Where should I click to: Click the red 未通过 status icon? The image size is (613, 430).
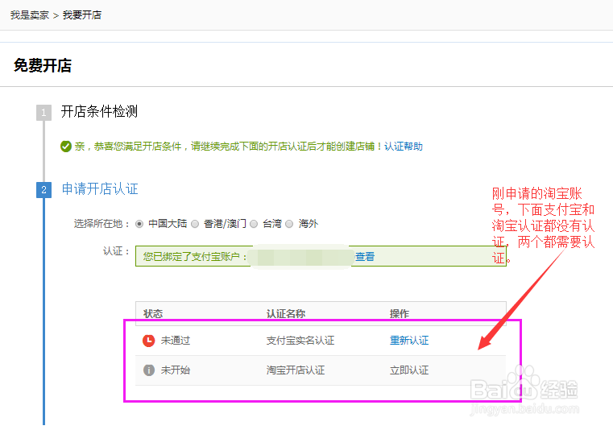pos(148,341)
